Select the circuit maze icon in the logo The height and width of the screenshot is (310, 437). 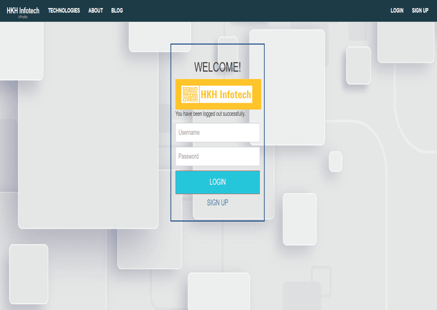(x=190, y=94)
